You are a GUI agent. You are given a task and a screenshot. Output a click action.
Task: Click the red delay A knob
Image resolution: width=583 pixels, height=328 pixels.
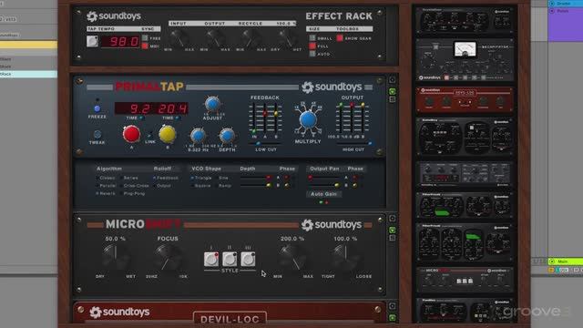pyautogui.click(x=131, y=134)
